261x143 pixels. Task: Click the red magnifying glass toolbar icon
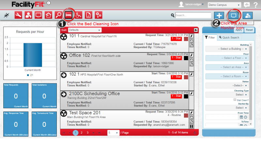58,15
